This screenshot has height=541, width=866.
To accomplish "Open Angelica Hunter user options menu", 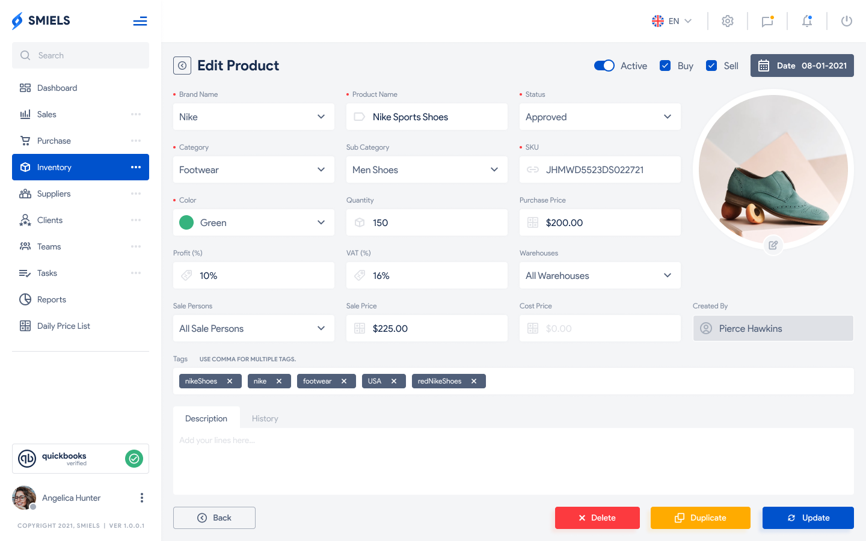I will click(x=142, y=498).
